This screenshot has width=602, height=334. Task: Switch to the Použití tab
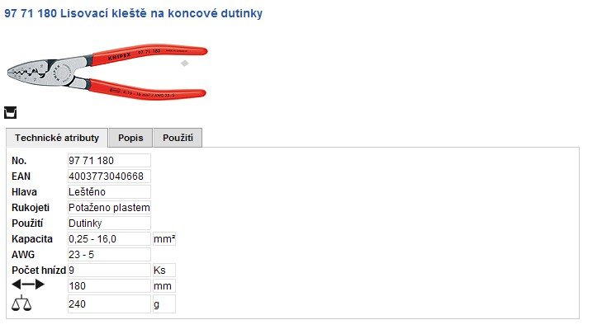pyautogui.click(x=178, y=138)
